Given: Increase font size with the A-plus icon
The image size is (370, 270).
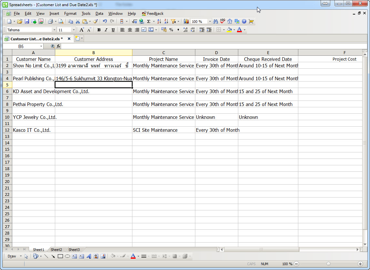Looking at the screenshot, I should (82, 30).
